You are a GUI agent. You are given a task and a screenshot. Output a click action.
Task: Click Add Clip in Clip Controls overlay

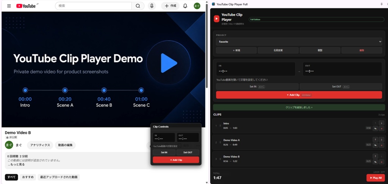click(x=176, y=160)
